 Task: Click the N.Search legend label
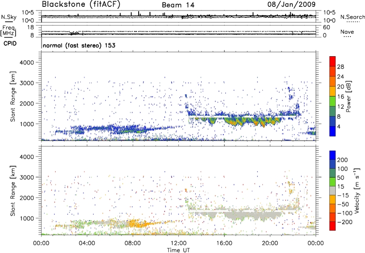[353, 17]
